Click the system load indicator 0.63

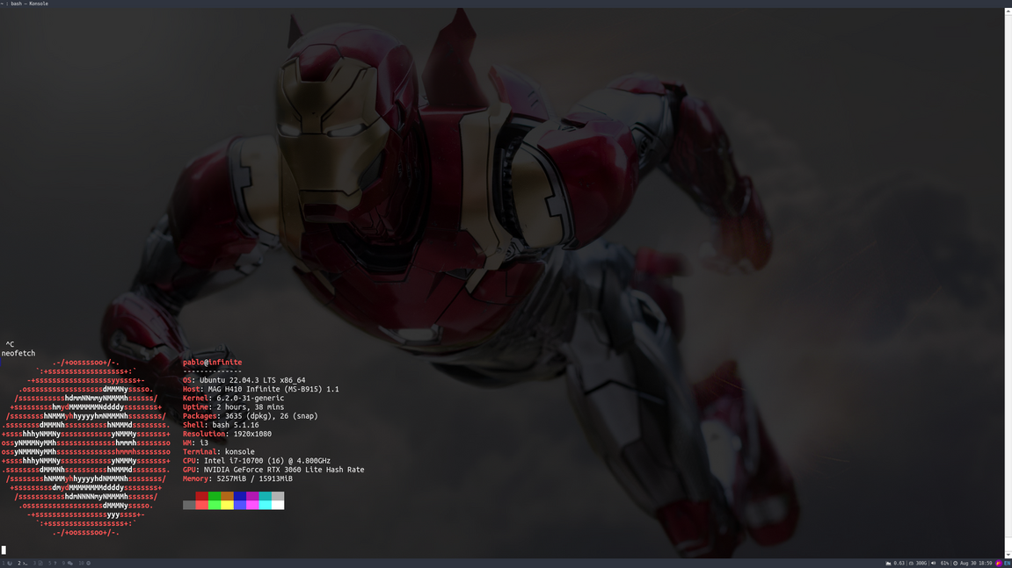pos(894,563)
